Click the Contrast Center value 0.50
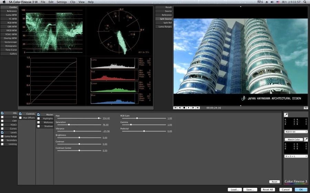This screenshot has height=193, width=310. coord(105,151)
